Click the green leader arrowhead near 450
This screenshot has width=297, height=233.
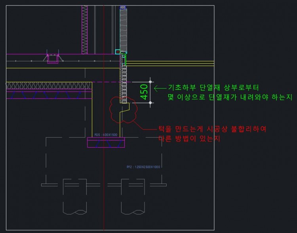pos(155,88)
